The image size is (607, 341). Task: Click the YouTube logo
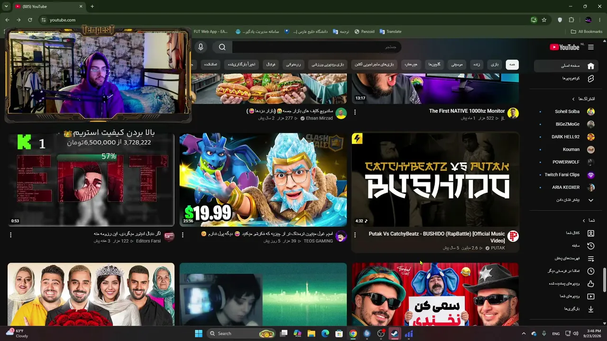tap(564, 47)
